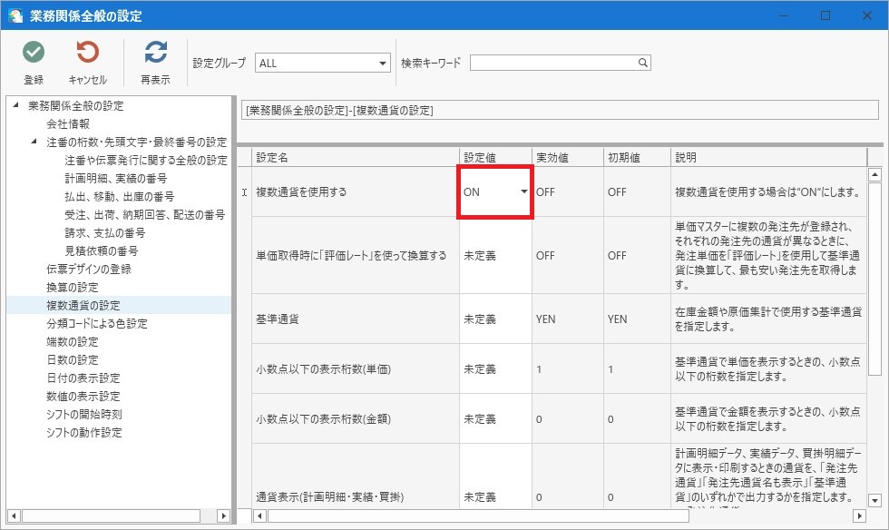Screen dimensions: 889x530
Task: Open the 設定グループ ALL dropdown
Action: tap(383, 63)
